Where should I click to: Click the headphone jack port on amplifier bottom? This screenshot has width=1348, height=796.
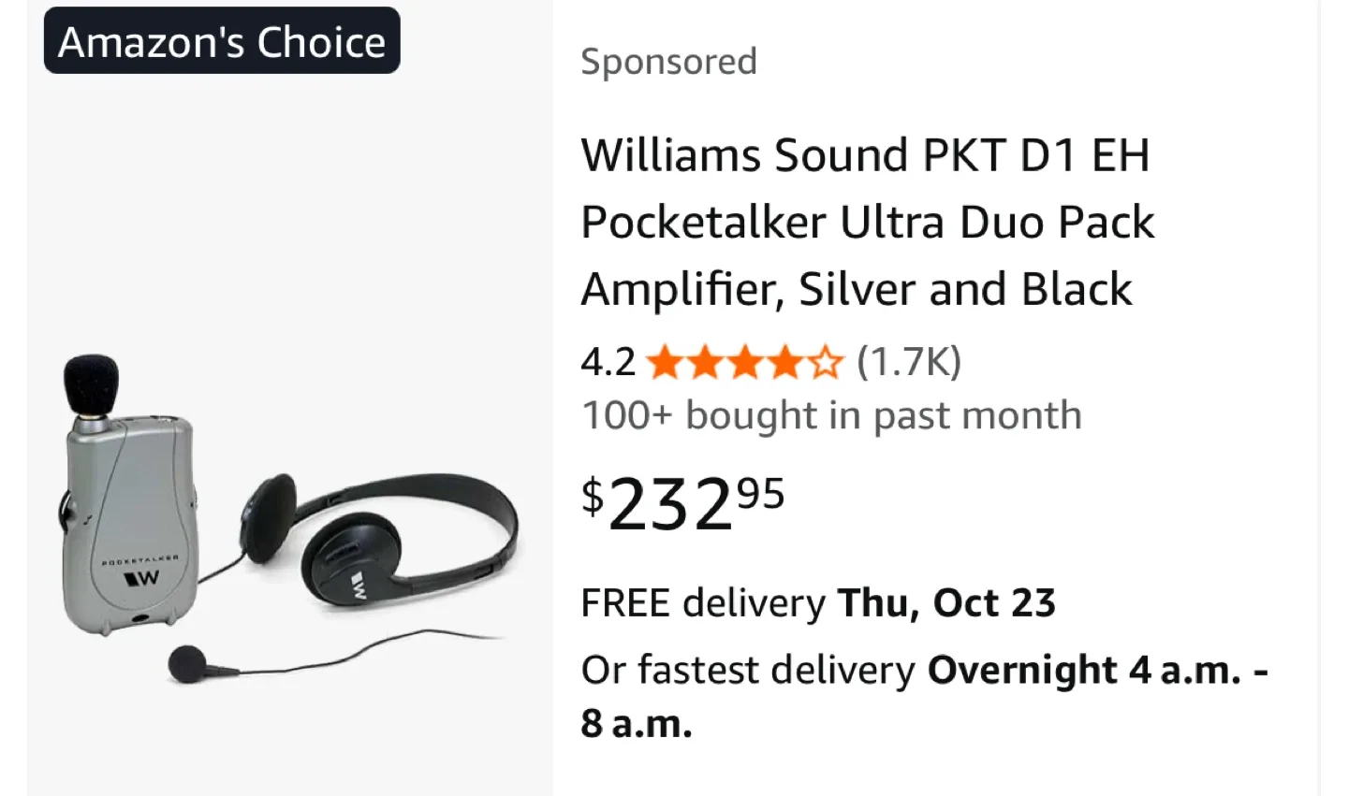(x=139, y=619)
